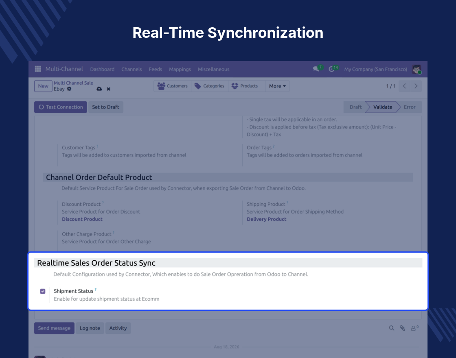
Task: Open the Dashboard menu
Action: [102, 69]
